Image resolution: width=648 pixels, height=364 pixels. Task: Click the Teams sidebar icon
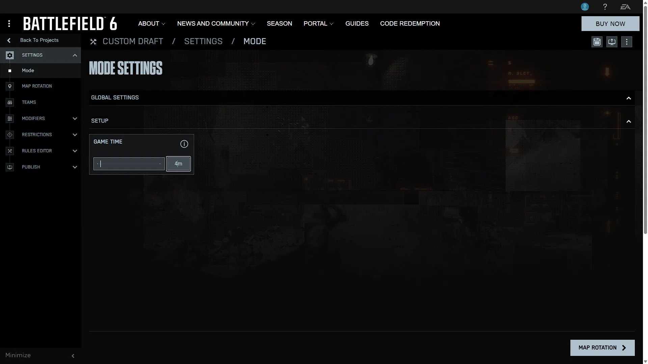point(10,102)
